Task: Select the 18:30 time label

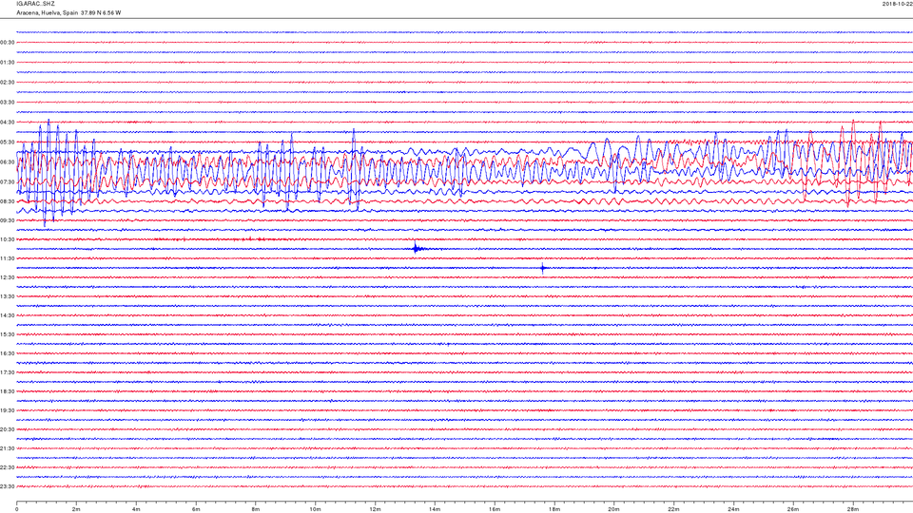Action: click(8, 391)
